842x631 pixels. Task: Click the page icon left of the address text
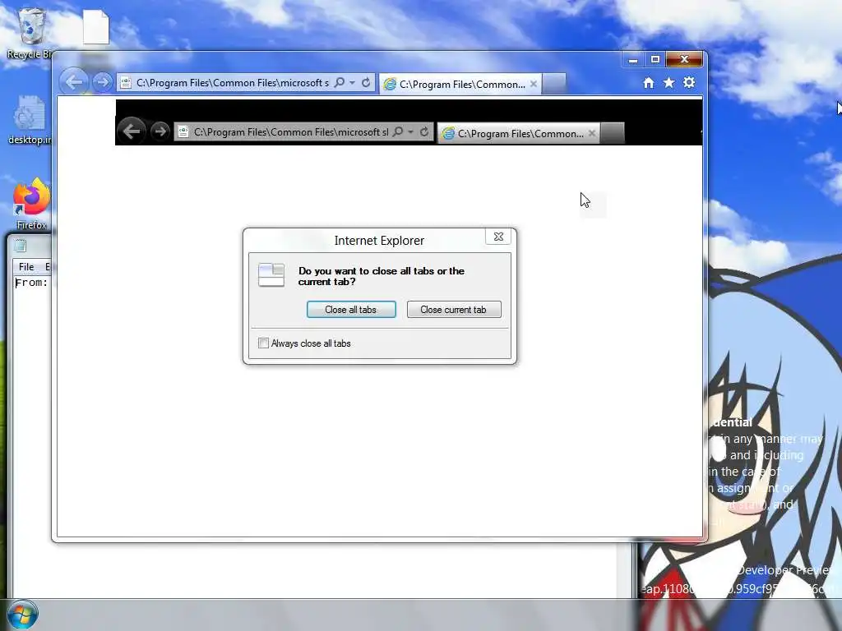pos(126,83)
